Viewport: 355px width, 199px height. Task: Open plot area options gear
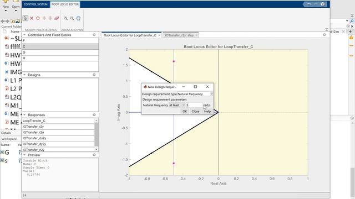click(324, 35)
